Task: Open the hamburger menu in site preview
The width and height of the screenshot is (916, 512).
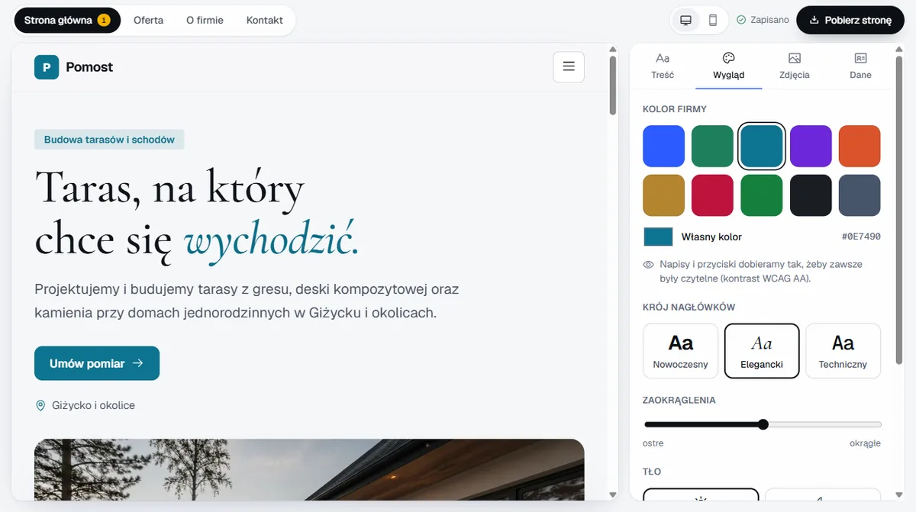Action: coord(569,67)
